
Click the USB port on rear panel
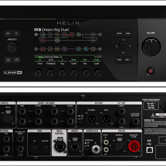point(149,150)
